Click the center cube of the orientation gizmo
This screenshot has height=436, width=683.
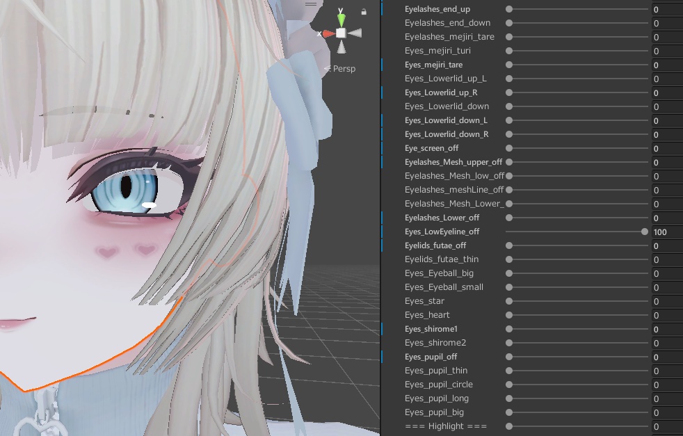(341, 33)
